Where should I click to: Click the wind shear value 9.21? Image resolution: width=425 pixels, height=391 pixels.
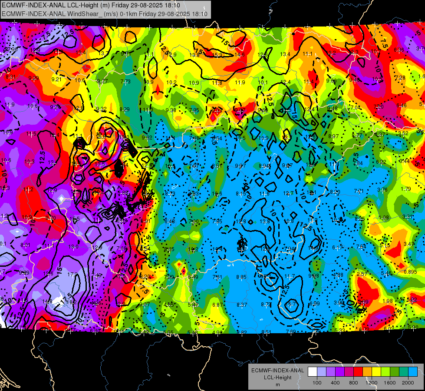tap(56, 79)
